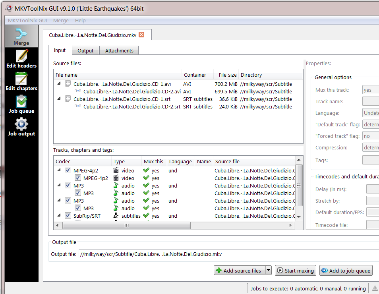
Task: Open the Job output view
Action: pos(21,127)
